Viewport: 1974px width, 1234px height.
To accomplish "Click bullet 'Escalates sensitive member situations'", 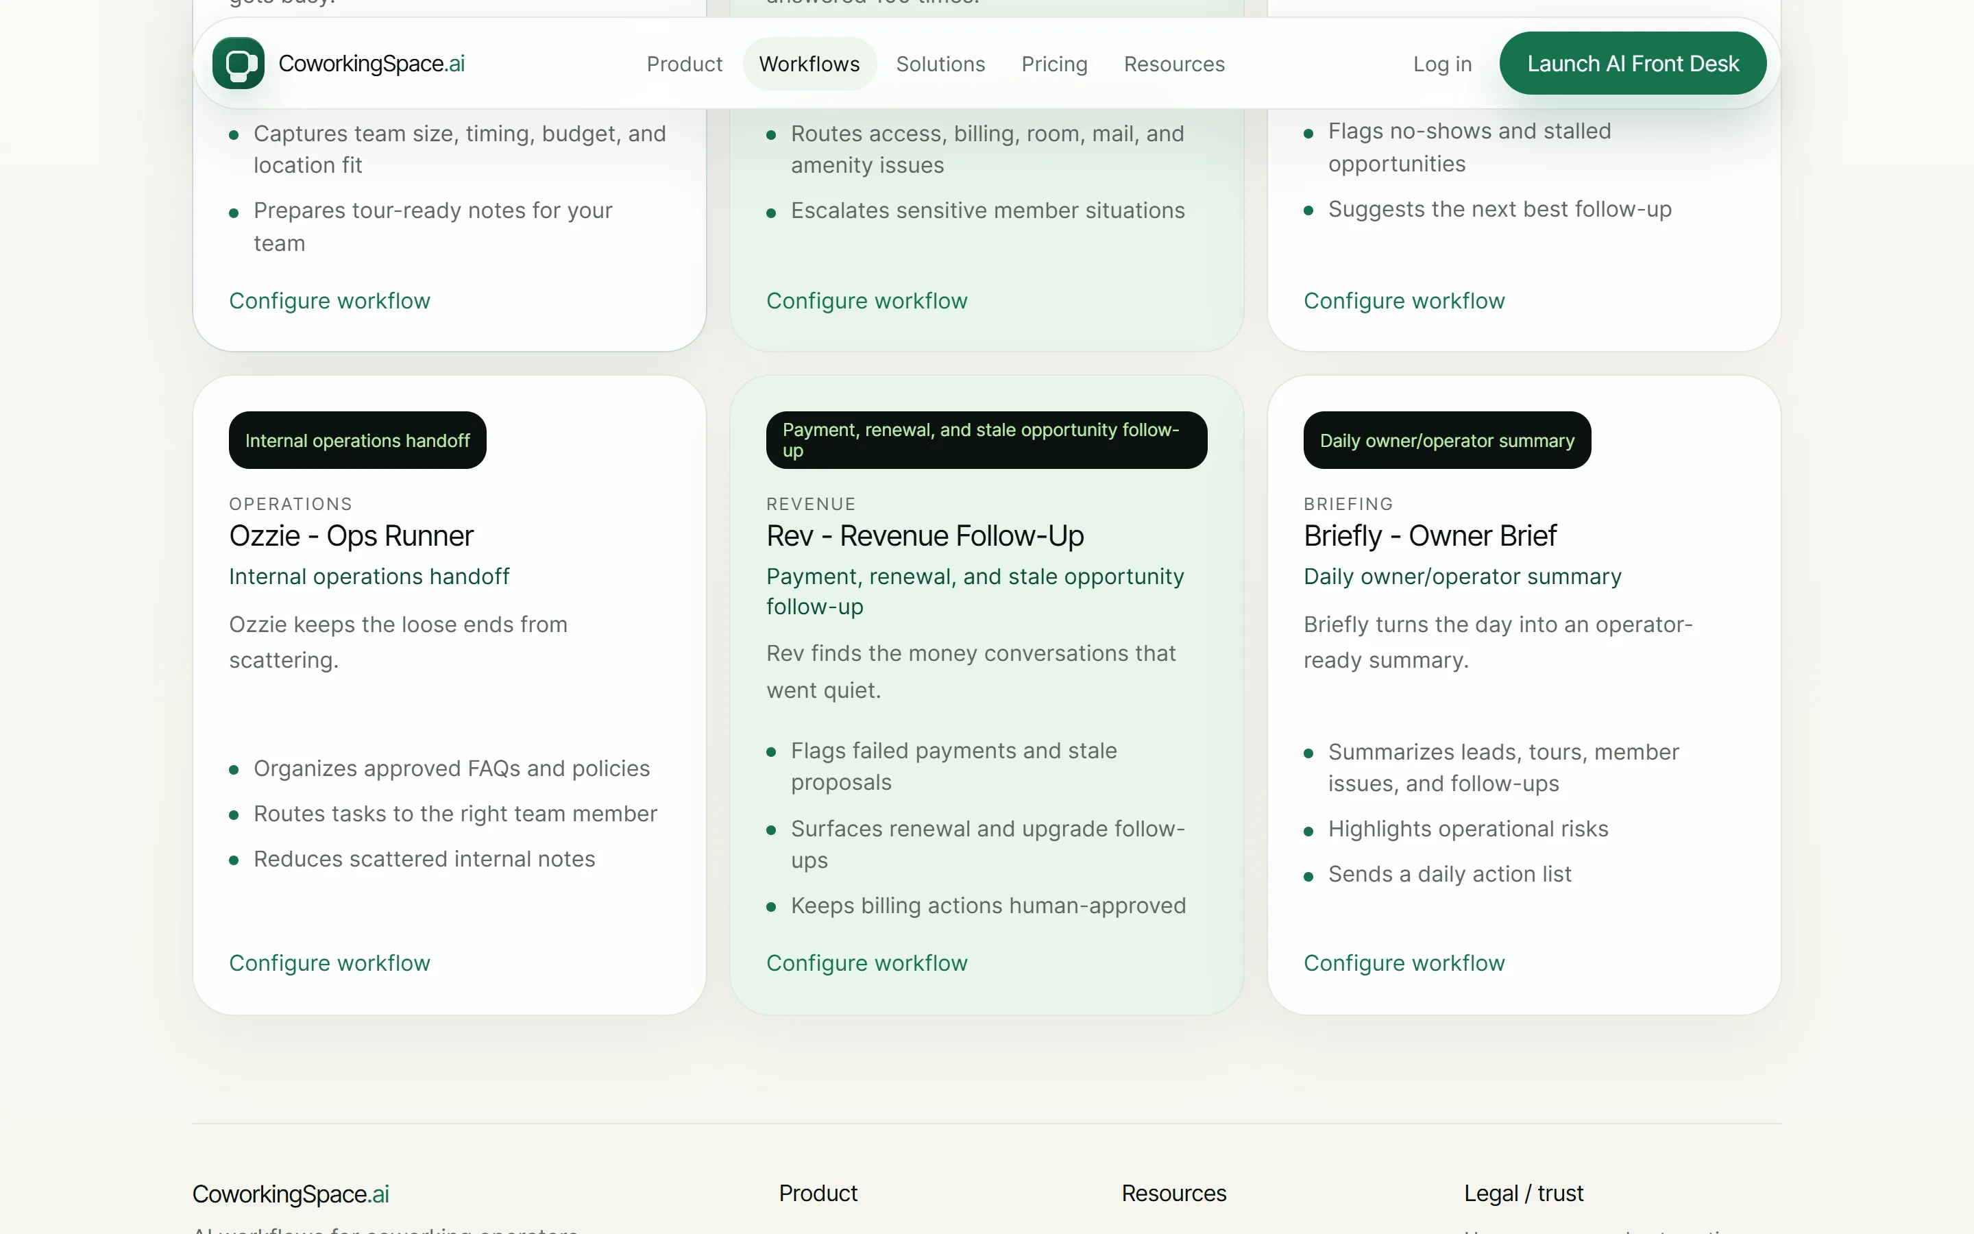I will 988,210.
